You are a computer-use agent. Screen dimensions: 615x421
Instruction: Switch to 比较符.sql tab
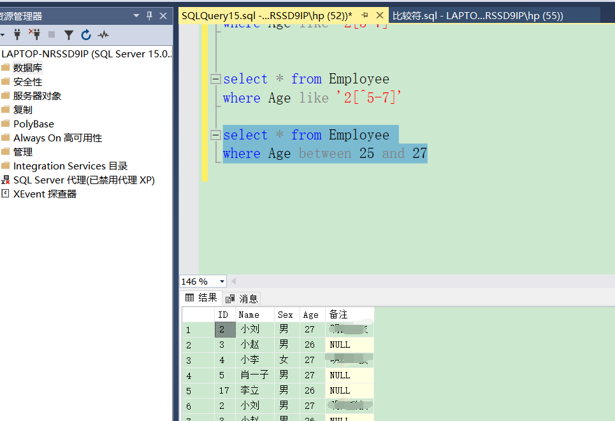(478, 16)
